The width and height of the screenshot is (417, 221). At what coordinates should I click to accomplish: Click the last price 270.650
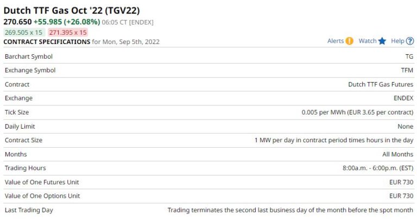17,22
